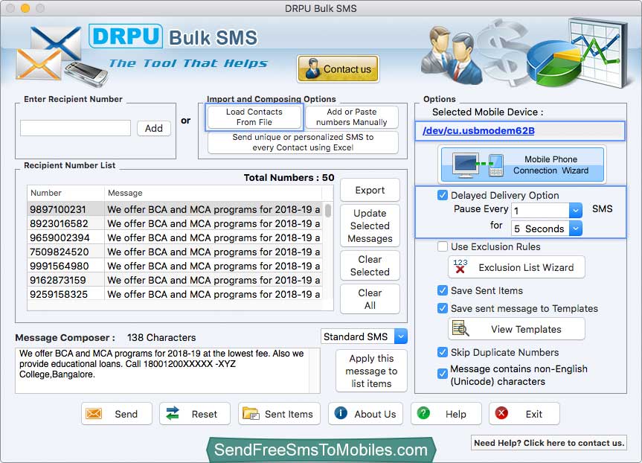
Task: Click Load Contacts From File button
Action: tap(254, 117)
